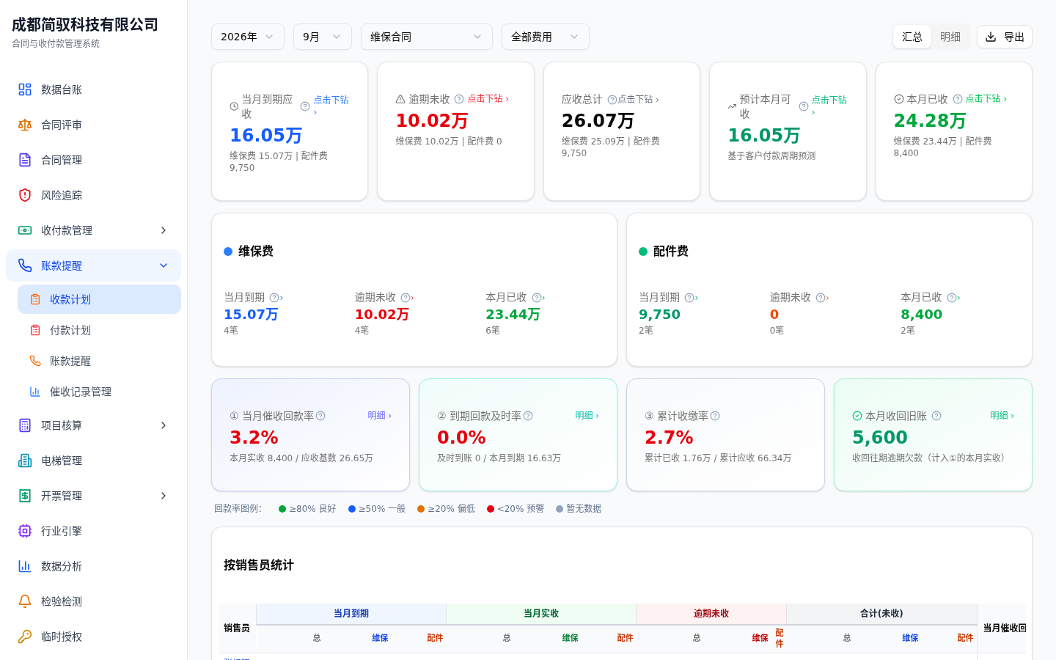Expand 收付款管理 submenu chevron

pos(164,230)
